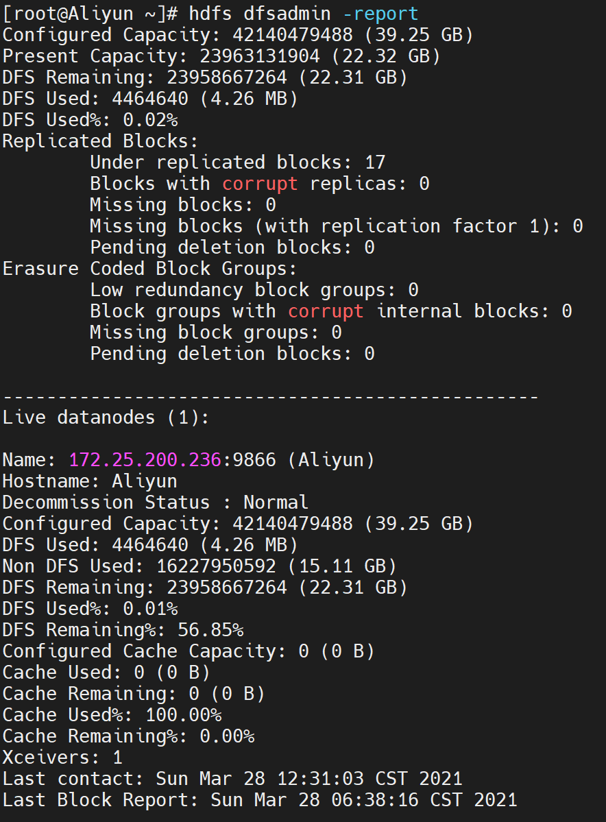Click the Non DFS Used line
606x822 pixels.
pos(199,566)
